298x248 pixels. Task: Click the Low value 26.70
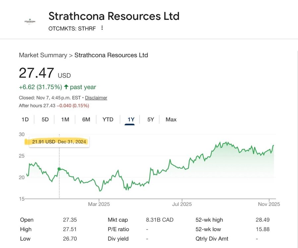click(x=70, y=239)
